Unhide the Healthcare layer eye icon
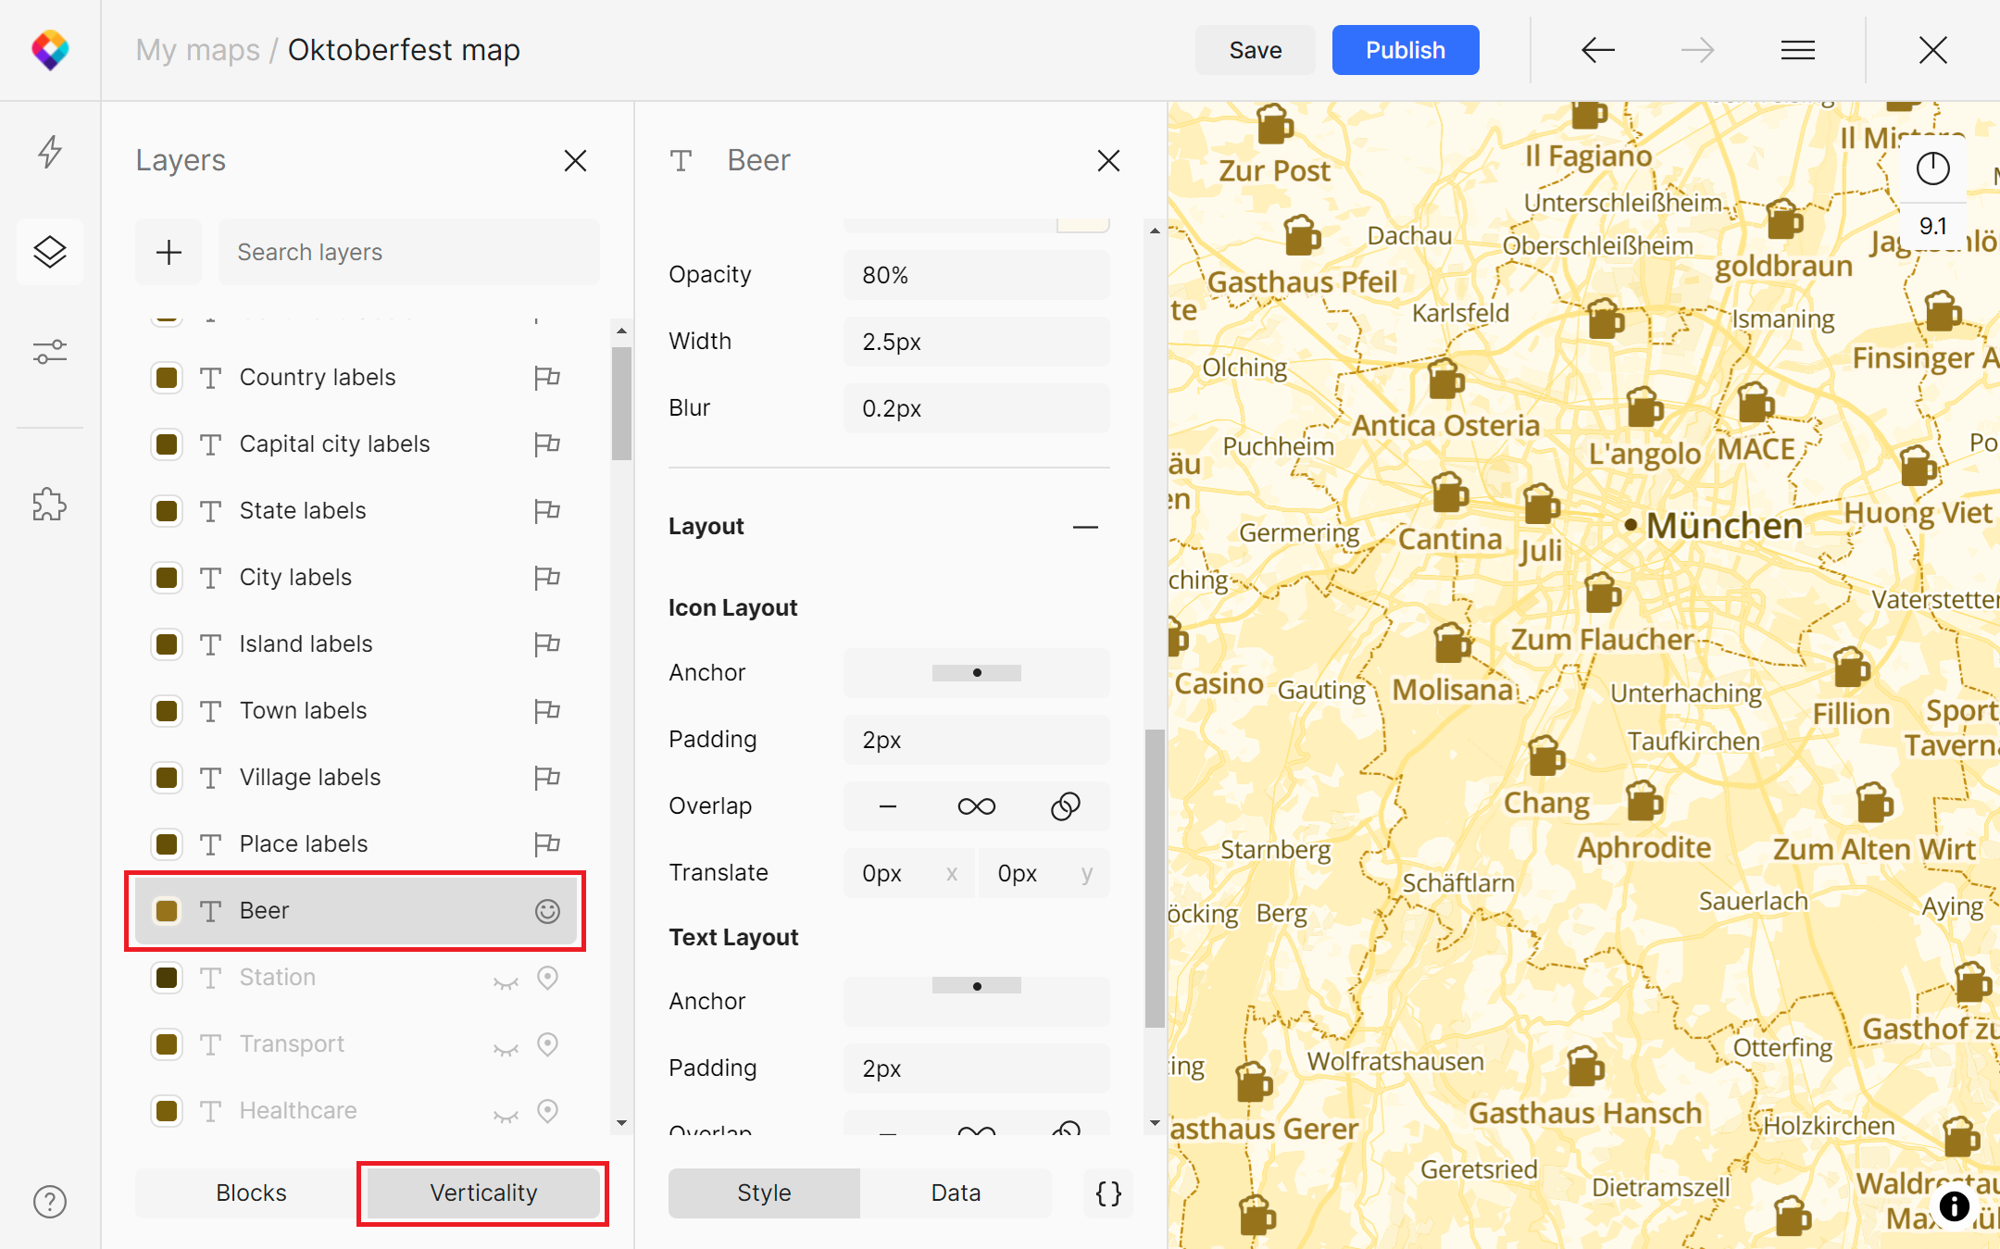Viewport: 2000px width, 1249px height. (x=506, y=1114)
